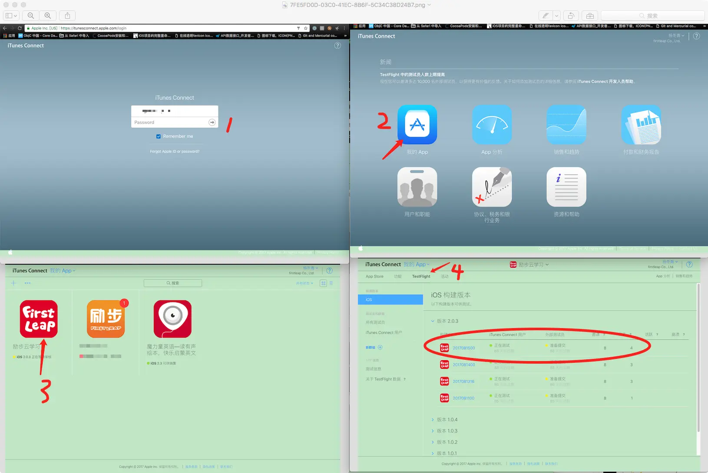The height and width of the screenshot is (473, 708).
Task: Open the 资源和帮助 document icon
Action: pos(566,187)
